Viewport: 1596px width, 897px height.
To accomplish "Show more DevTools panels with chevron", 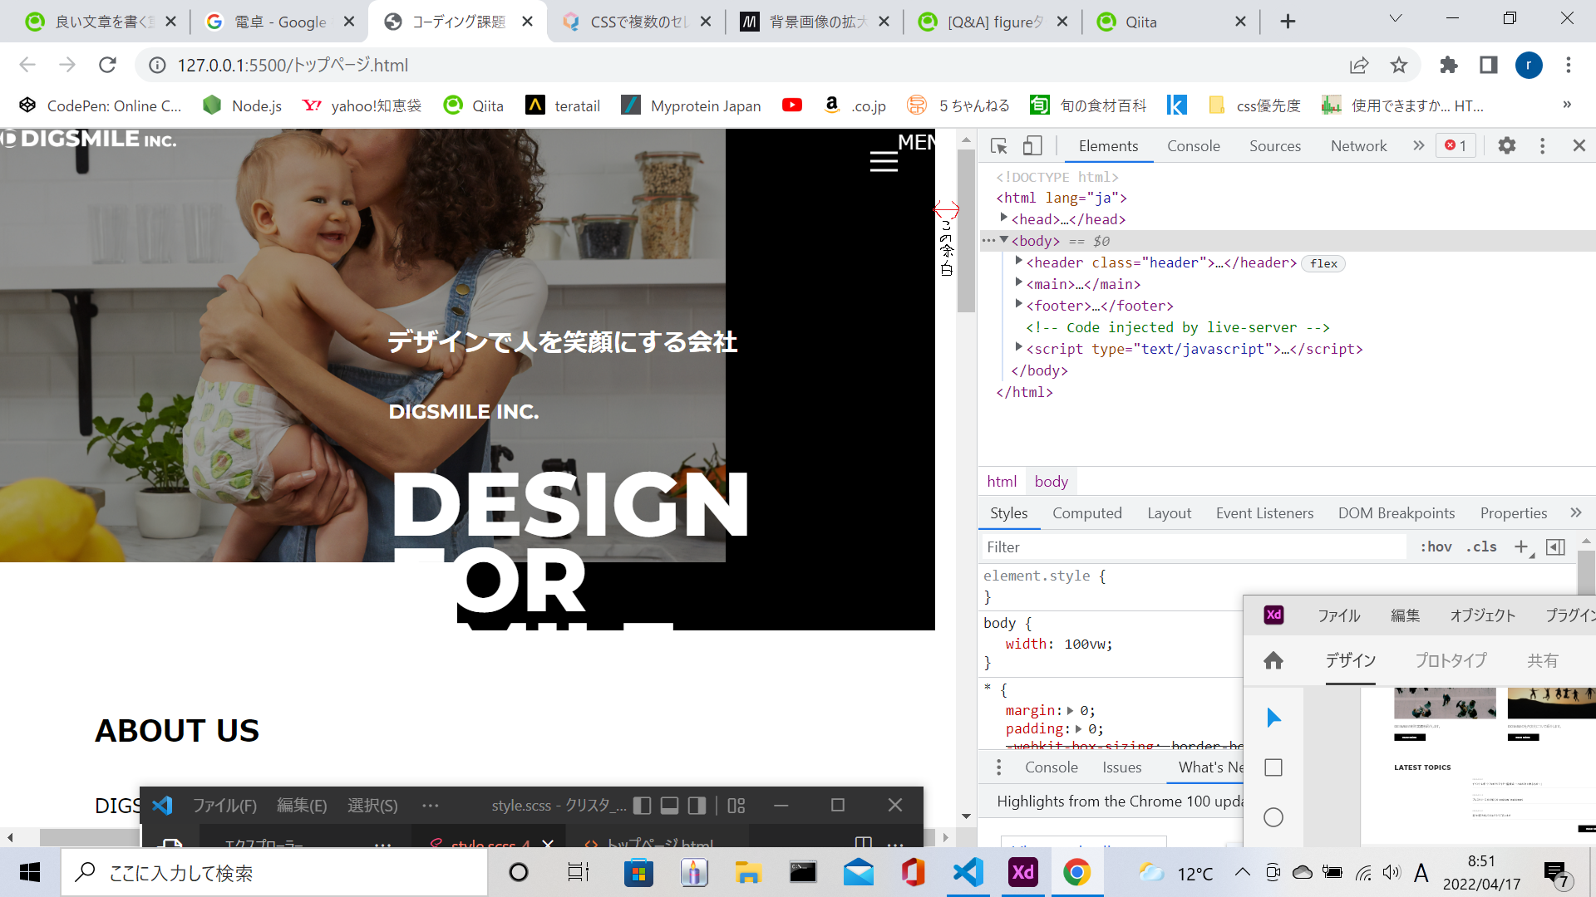I will [1418, 145].
